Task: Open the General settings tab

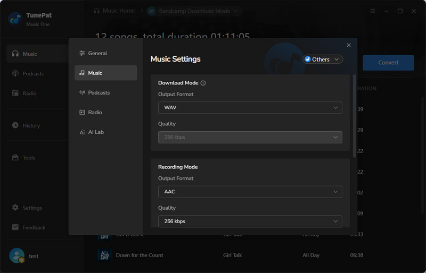Action: point(105,53)
